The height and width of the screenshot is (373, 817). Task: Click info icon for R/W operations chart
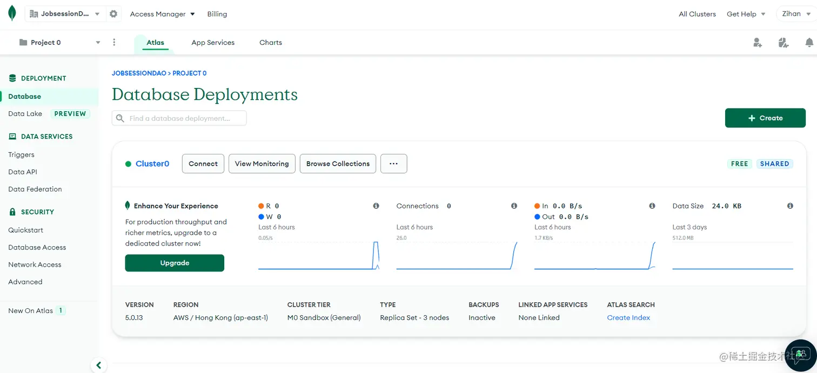click(376, 206)
